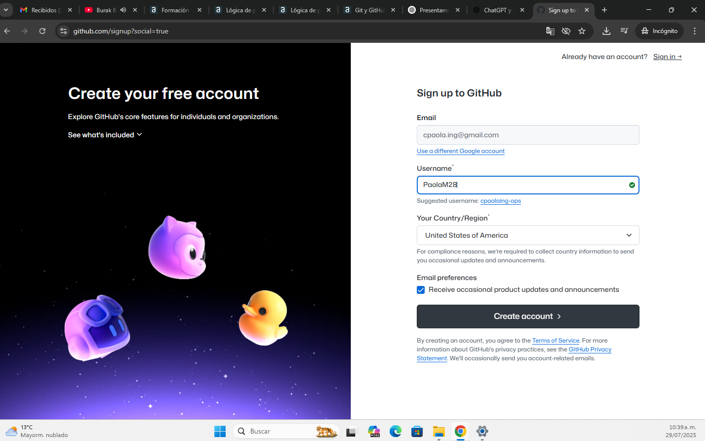Close the Recibidos tab
Screen dimensions: 705x441
[x=70, y=10]
